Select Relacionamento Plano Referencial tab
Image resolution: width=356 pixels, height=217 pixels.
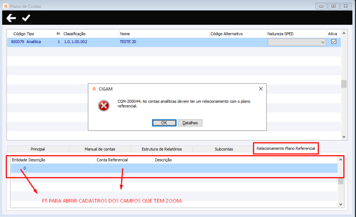[286, 148]
